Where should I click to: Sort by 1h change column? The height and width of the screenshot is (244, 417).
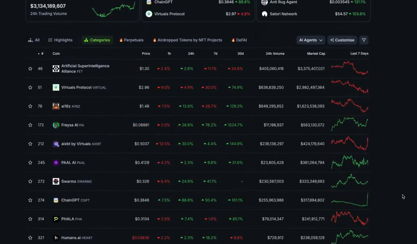169,54
